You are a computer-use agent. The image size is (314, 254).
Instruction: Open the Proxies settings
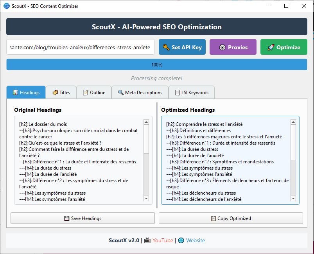pos(233,47)
